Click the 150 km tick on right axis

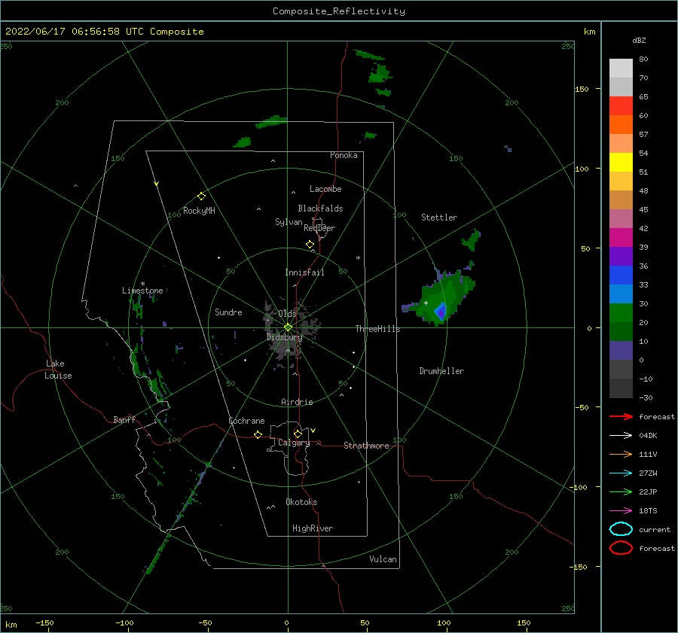582,89
